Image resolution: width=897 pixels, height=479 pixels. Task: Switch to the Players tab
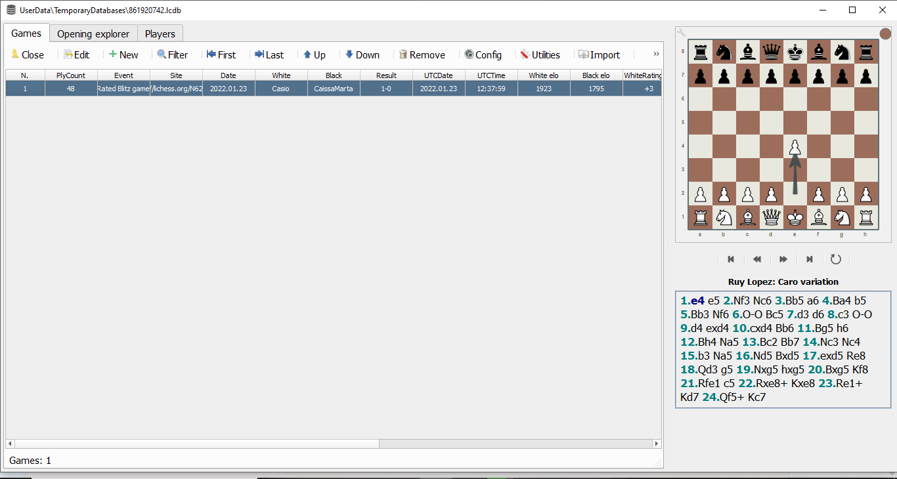(x=160, y=33)
